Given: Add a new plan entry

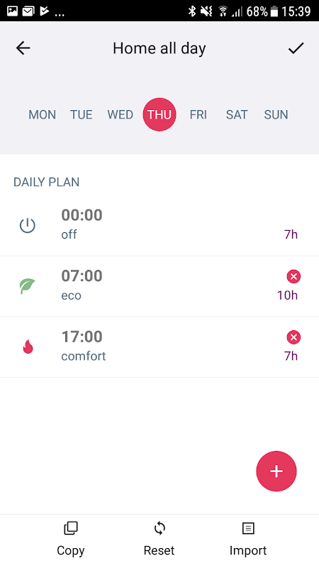Looking at the screenshot, I should (276, 471).
